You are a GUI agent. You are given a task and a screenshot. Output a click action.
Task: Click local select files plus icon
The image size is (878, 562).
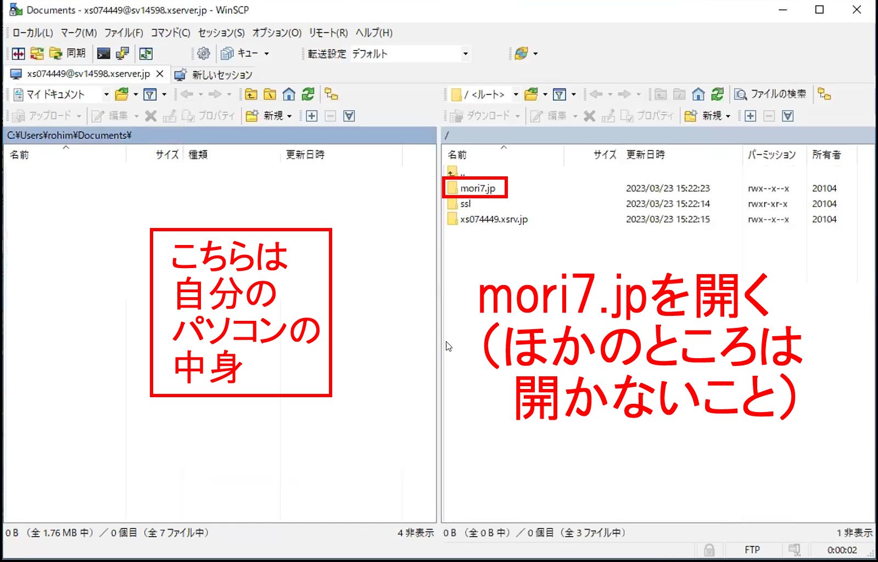(312, 116)
